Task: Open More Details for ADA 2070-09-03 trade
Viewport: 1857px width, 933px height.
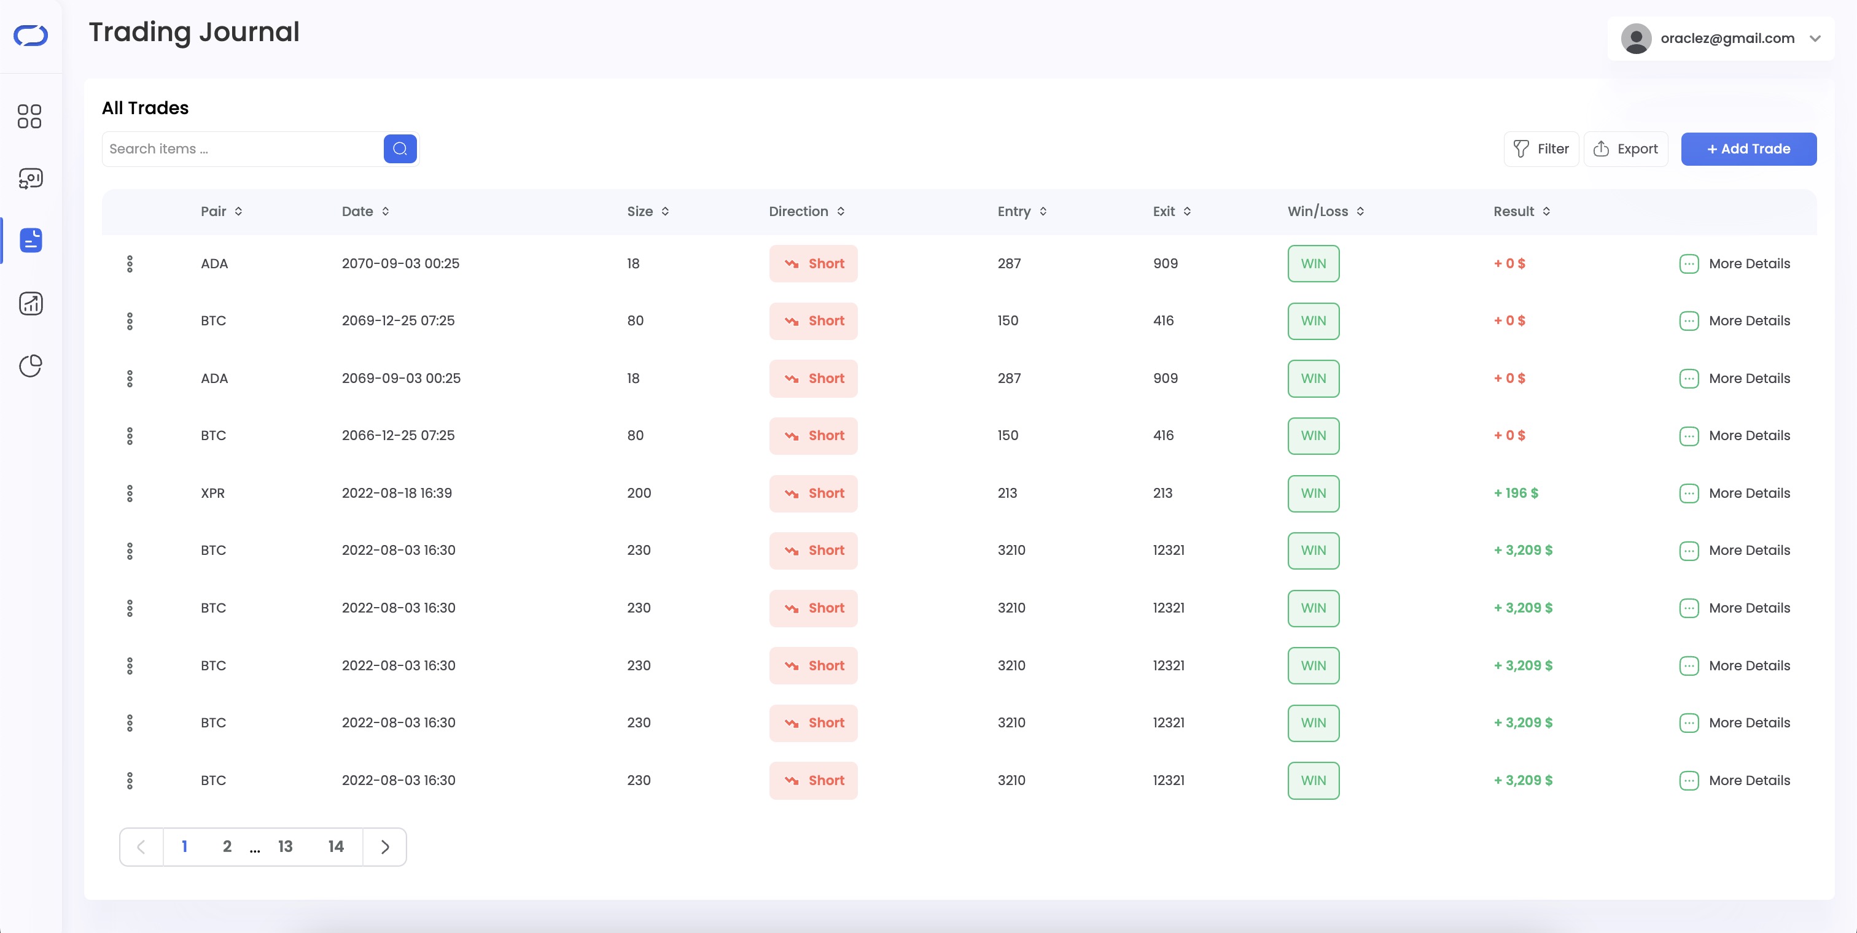Action: pos(1734,264)
